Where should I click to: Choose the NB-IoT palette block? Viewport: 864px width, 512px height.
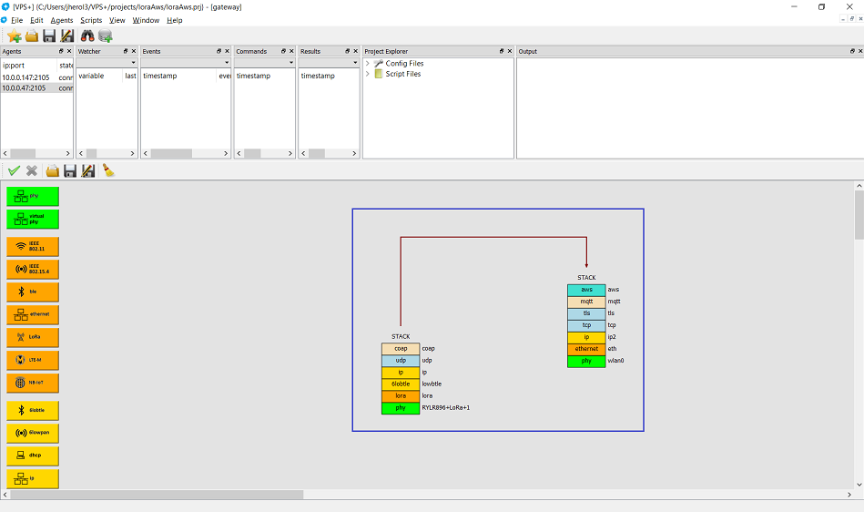click(33, 383)
